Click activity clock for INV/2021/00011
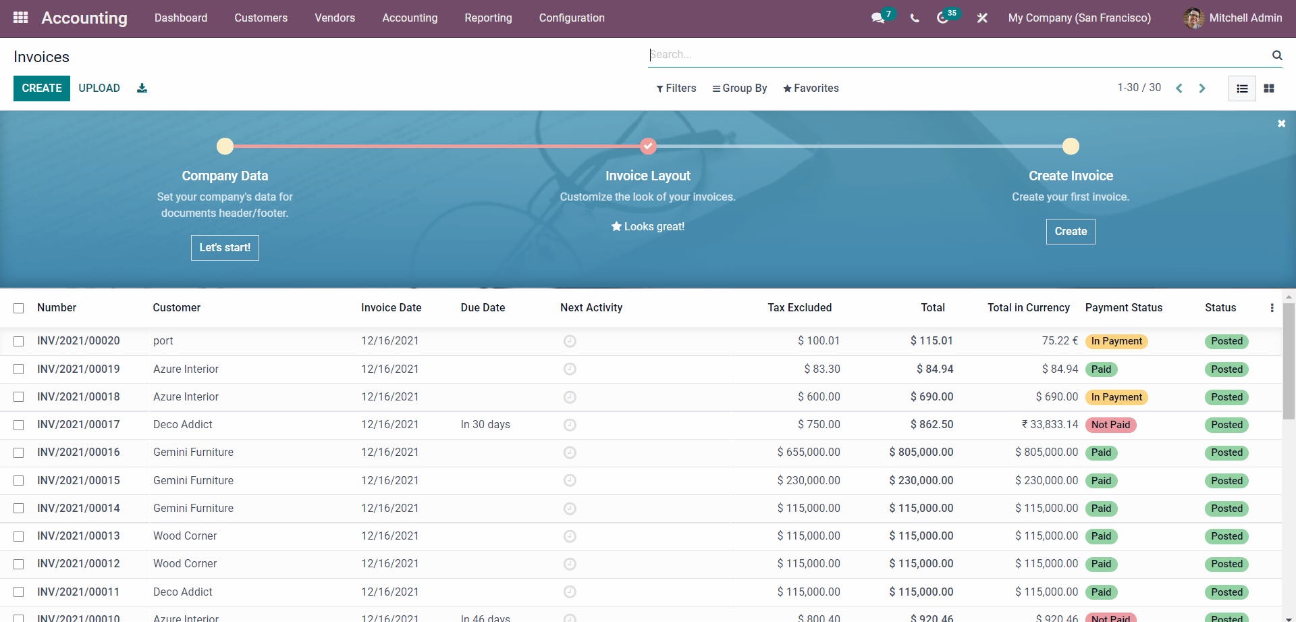 (x=570, y=592)
